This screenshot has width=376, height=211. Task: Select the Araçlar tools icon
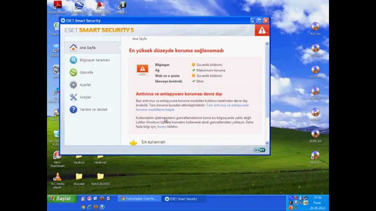point(73,97)
